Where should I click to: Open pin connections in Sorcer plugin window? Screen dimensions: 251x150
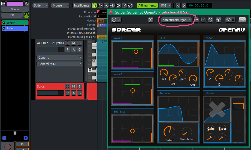pos(151,20)
